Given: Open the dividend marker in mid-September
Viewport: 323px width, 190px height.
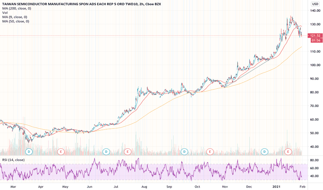Looking at the screenshot, I should coord(184,152).
